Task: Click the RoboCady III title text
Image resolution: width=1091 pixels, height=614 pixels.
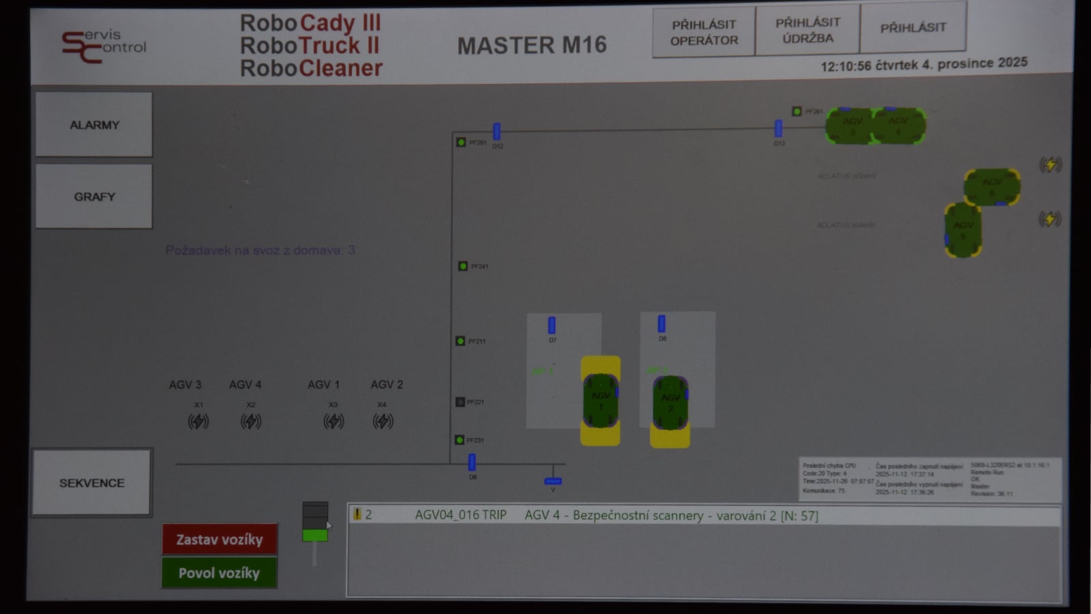Action: (x=310, y=23)
